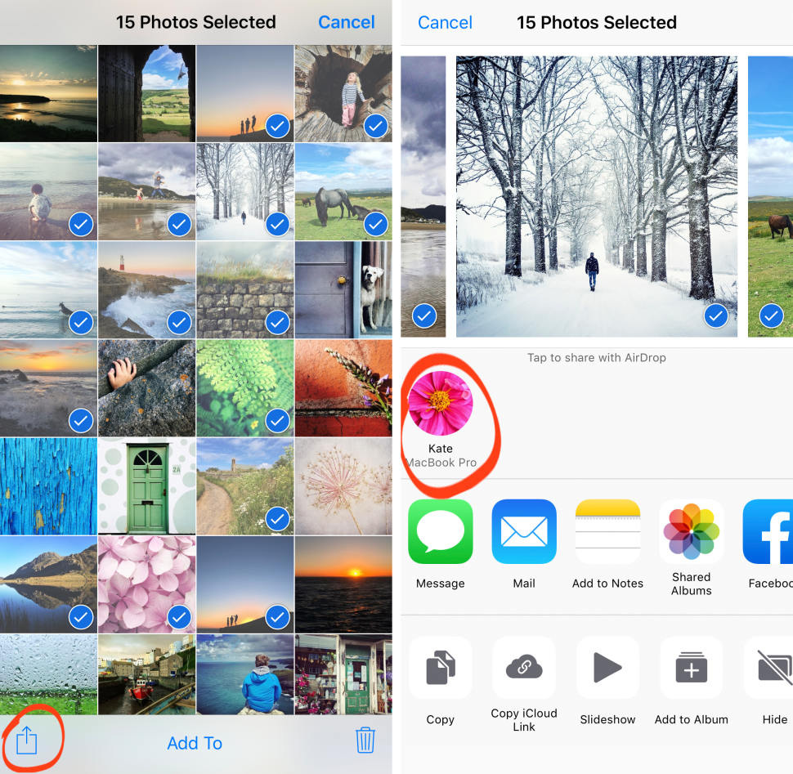Share selected photos via Message
This screenshot has height=774, width=793.
tap(440, 531)
